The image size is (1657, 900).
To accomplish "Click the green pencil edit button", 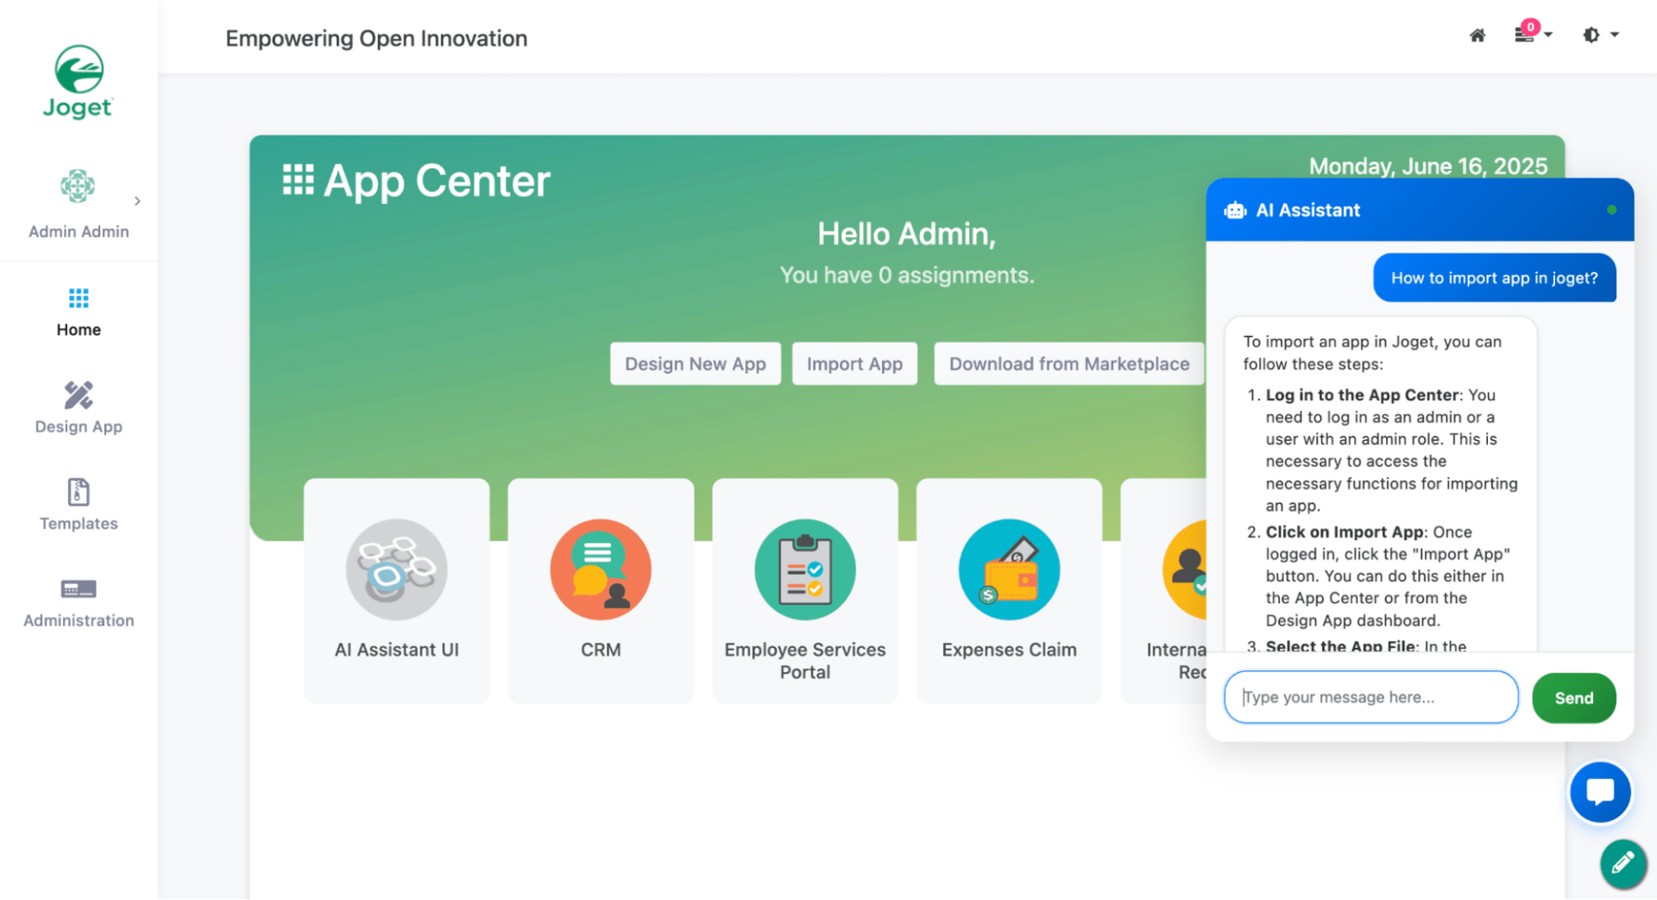I will pos(1622,862).
